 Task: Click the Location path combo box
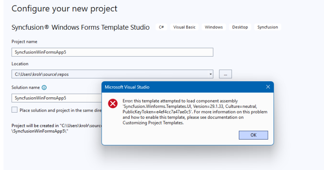[x=110, y=74]
